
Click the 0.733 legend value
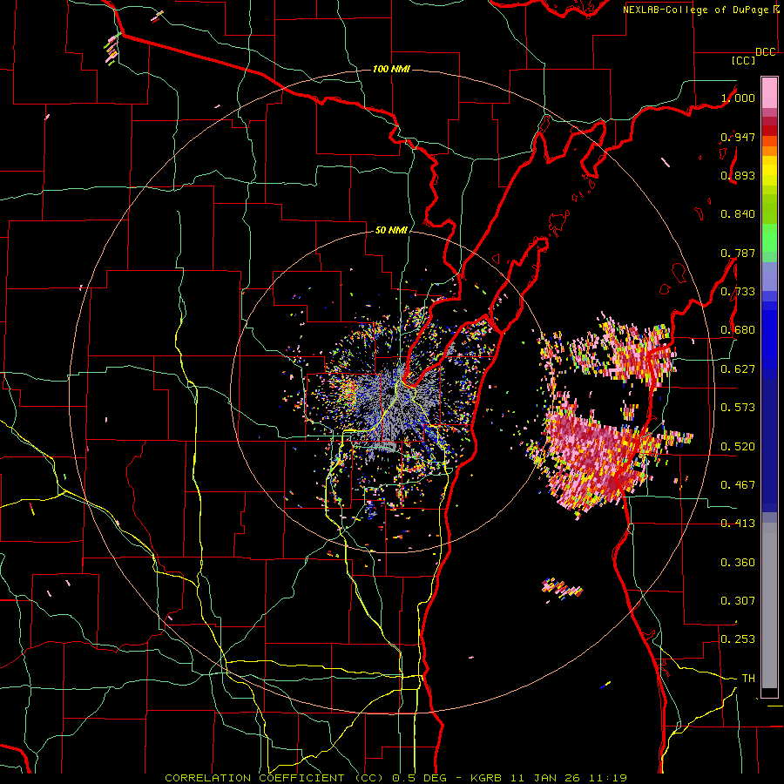738,292
